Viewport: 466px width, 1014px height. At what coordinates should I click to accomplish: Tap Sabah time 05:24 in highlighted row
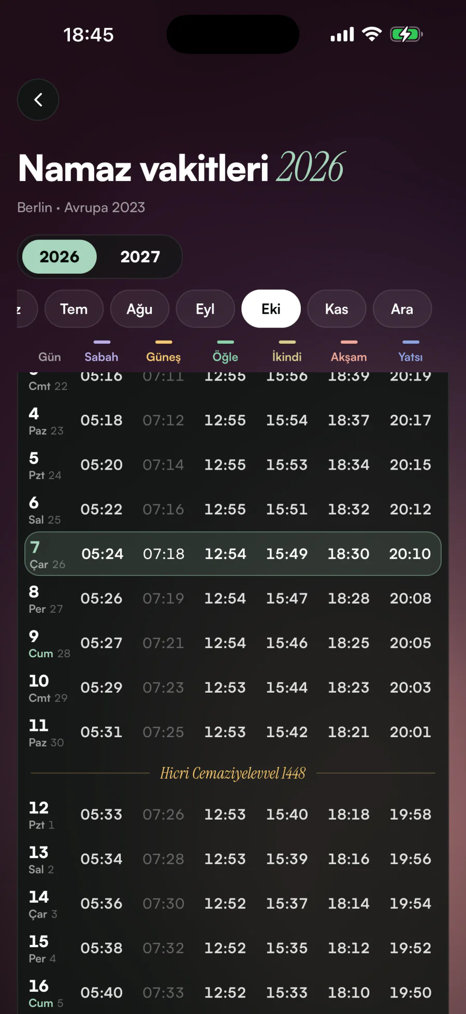pos(103,554)
